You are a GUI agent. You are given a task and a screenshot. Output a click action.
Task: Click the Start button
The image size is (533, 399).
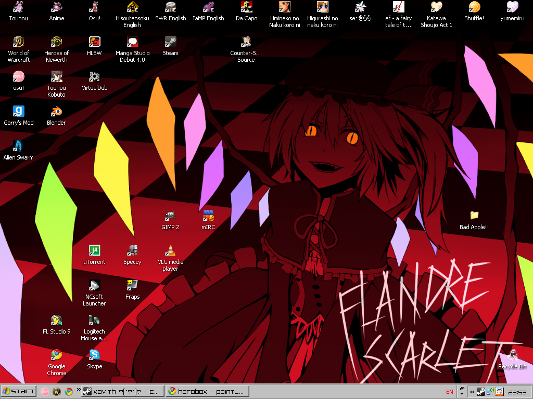click(19, 391)
